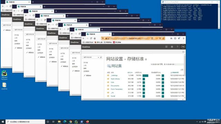Viewport: 221px width, 124px height.
Task: Click the search magnifier in the site search box
Action: pyautogui.click(x=101, y=58)
